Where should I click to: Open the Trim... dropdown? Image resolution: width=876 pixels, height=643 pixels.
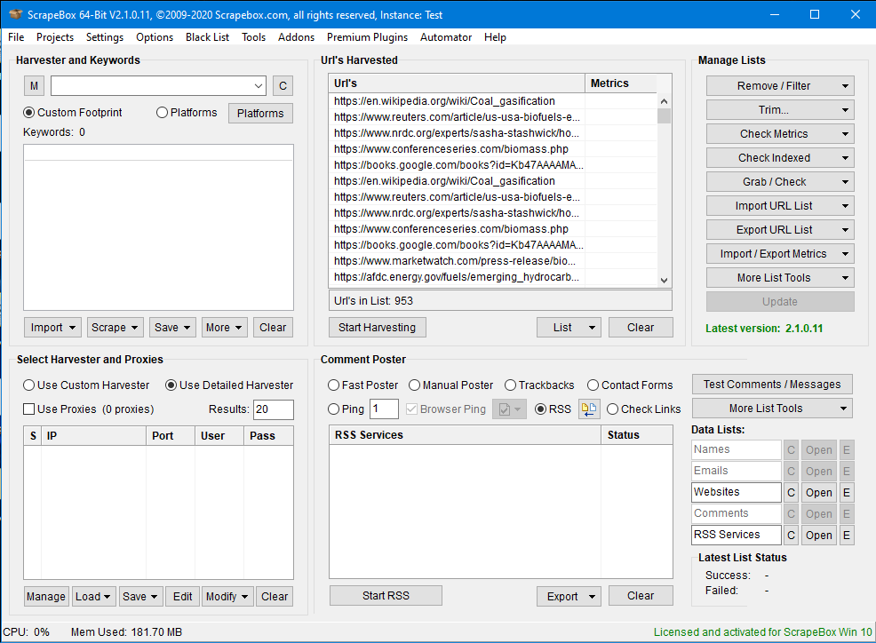[x=780, y=110]
